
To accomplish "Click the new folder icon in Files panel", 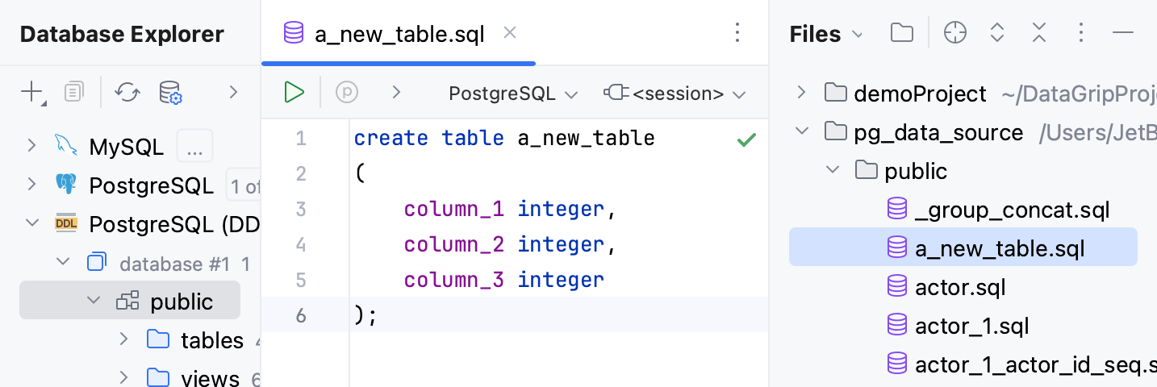I will click(902, 33).
